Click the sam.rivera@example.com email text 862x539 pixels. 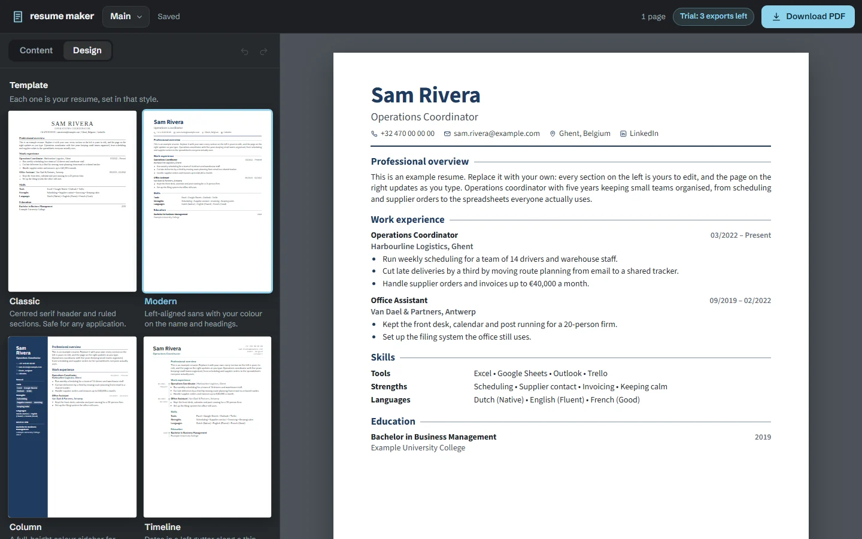[497, 134]
